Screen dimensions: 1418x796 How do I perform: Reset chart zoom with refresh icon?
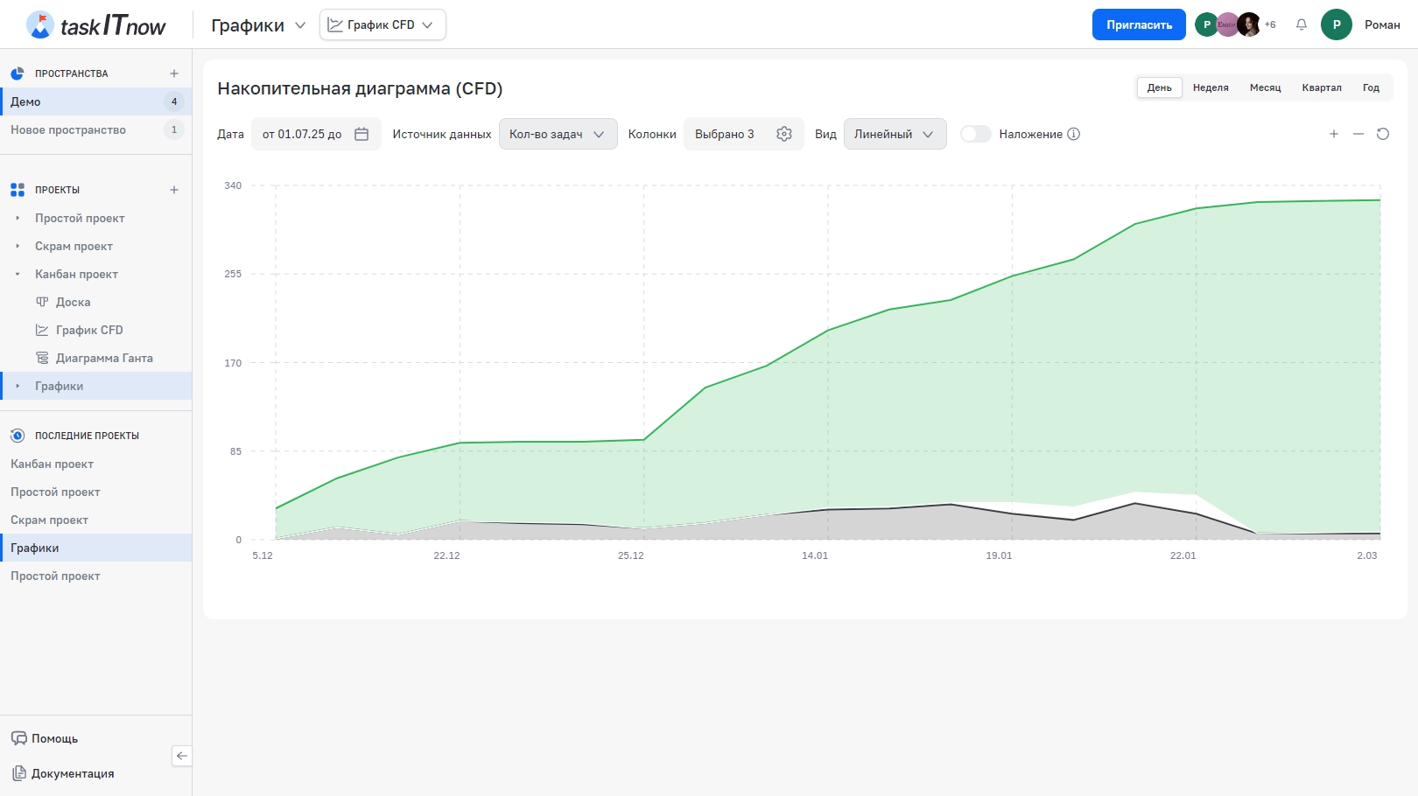click(1383, 134)
